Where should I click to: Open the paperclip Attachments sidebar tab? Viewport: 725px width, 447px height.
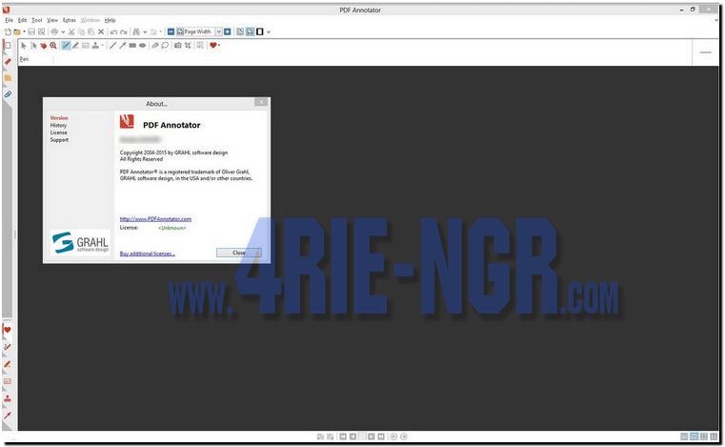click(8, 94)
